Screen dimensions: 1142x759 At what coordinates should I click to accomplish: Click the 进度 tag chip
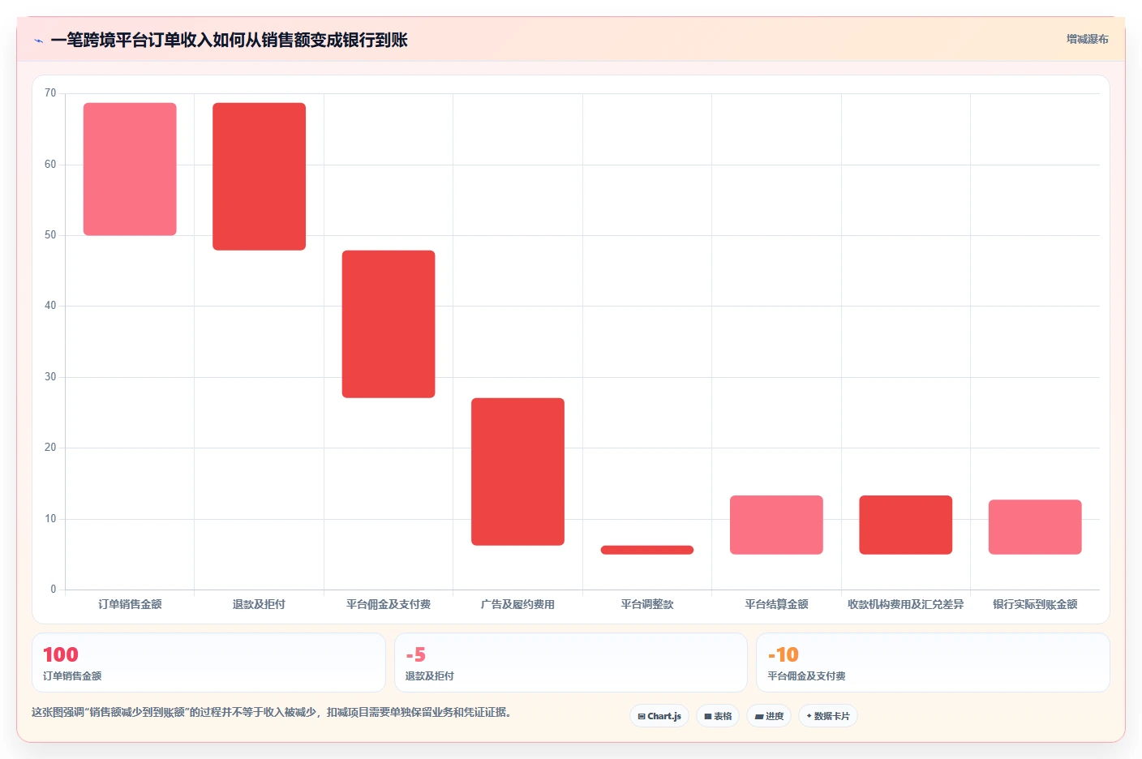coord(769,716)
